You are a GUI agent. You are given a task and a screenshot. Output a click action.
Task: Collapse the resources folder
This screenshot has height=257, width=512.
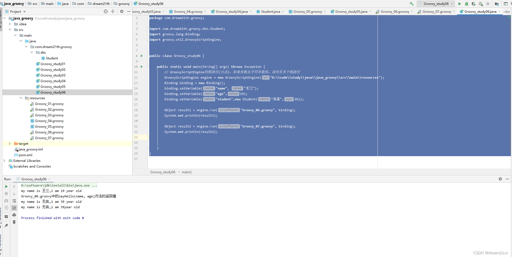point(21,98)
